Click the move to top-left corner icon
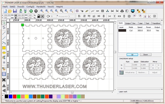 (x=135, y=16)
